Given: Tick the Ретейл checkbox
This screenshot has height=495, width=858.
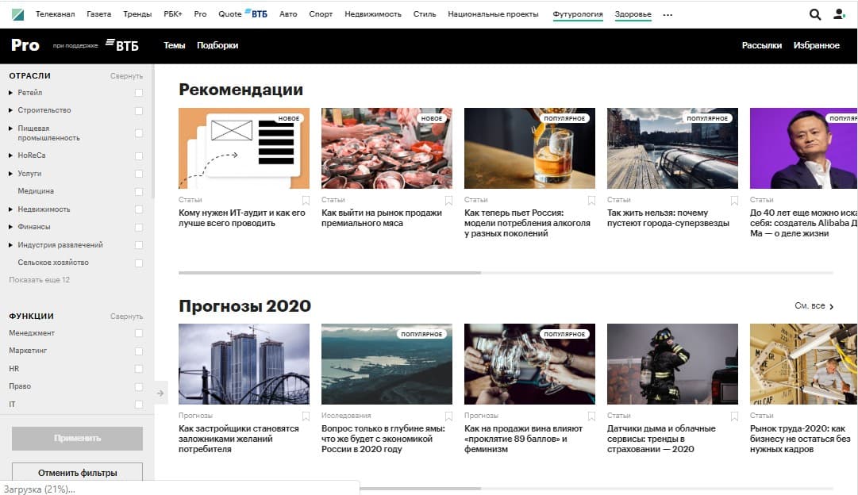Looking at the screenshot, I should pyautogui.click(x=139, y=93).
